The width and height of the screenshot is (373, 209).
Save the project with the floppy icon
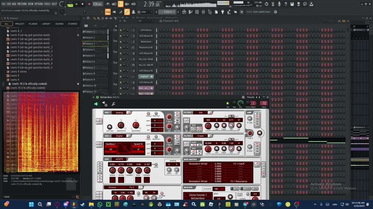pos(292,4)
